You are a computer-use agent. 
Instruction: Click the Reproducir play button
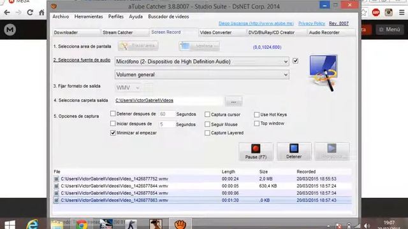332,151
